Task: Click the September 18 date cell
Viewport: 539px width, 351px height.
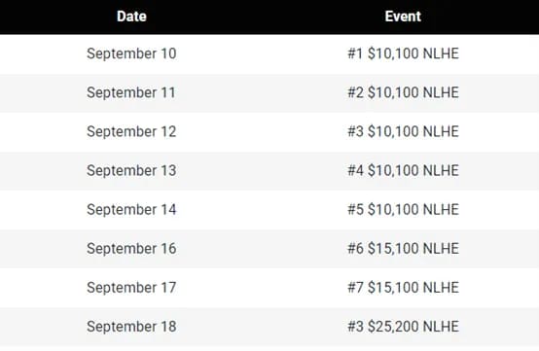Action: pyautogui.click(x=131, y=327)
